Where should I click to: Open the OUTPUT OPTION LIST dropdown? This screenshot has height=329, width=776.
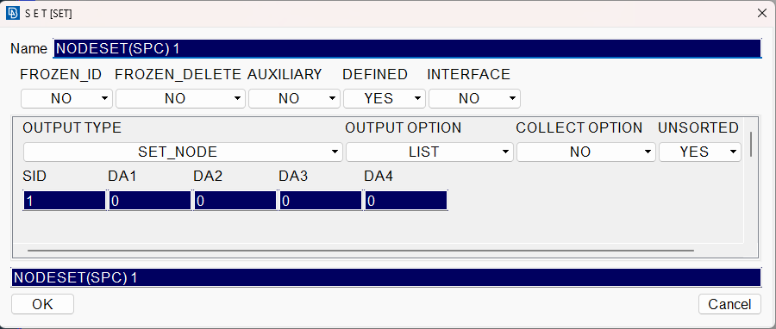[429, 152]
